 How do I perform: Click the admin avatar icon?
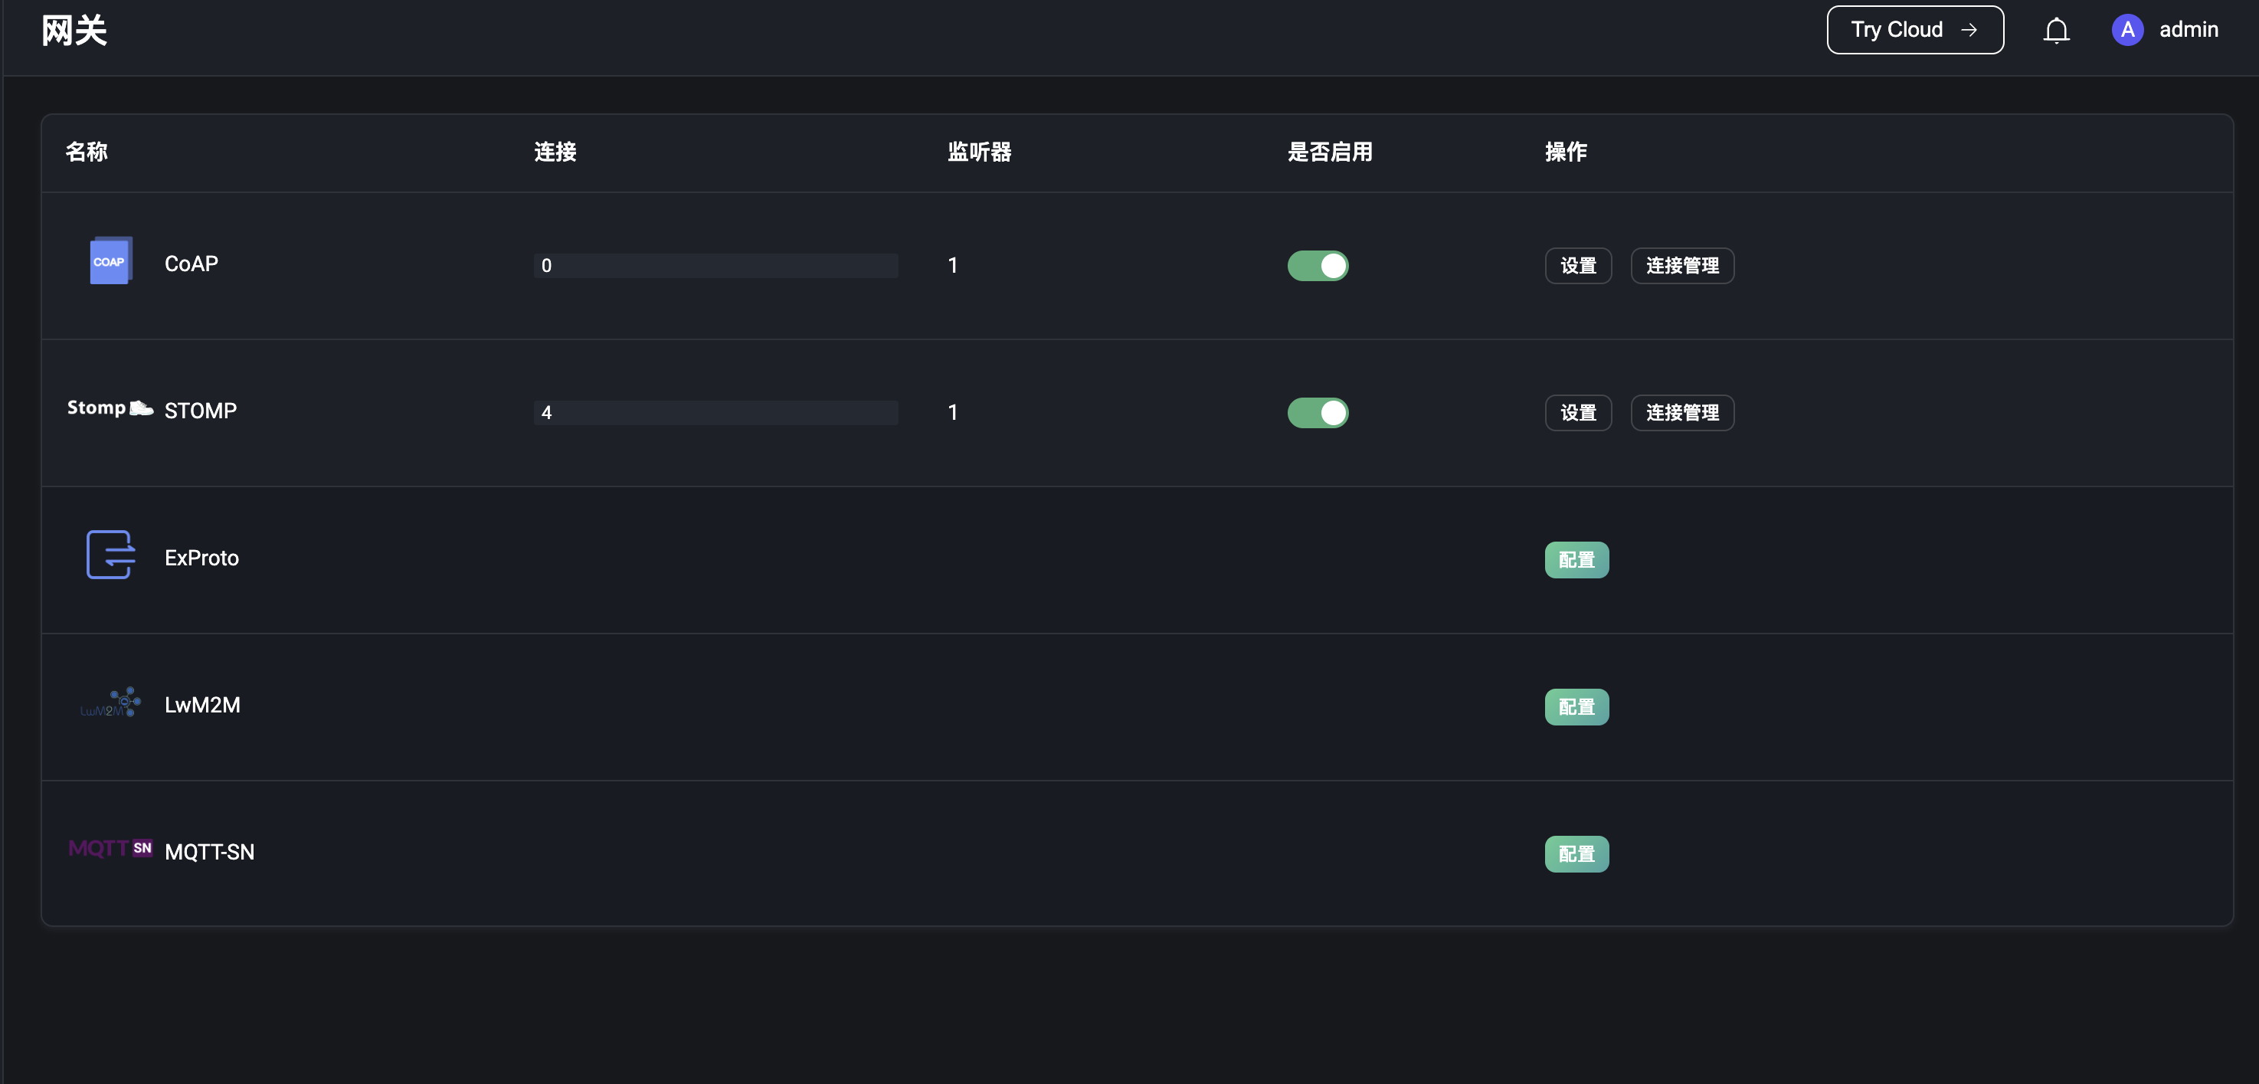point(2127,30)
